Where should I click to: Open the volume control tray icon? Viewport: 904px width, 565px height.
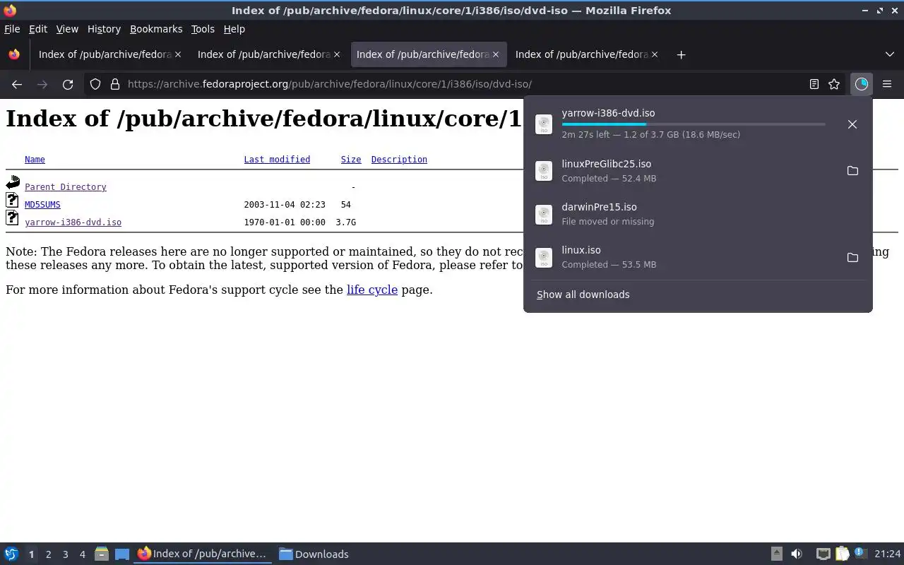797,554
